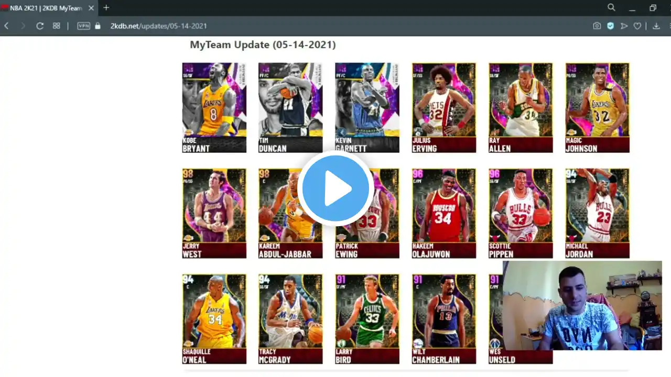This screenshot has height=377, width=671.
Task: Click the send arrow icon in the address bar
Action: point(624,26)
